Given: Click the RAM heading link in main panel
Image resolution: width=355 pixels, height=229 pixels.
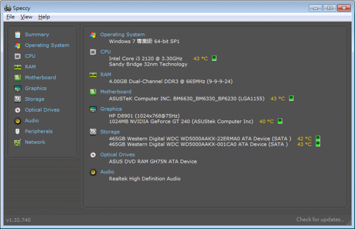Looking at the screenshot, I should pyautogui.click(x=106, y=75).
